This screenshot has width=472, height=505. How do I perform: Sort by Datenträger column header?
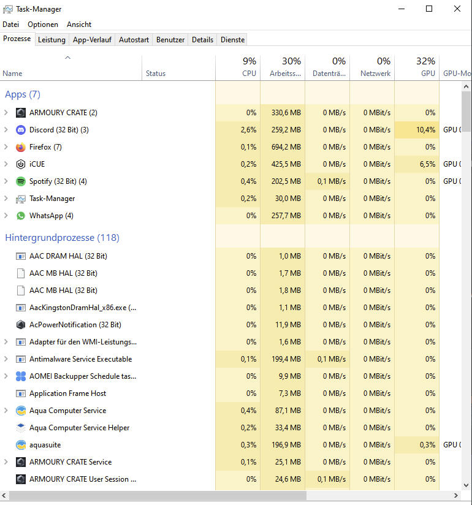[x=327, y=67]
